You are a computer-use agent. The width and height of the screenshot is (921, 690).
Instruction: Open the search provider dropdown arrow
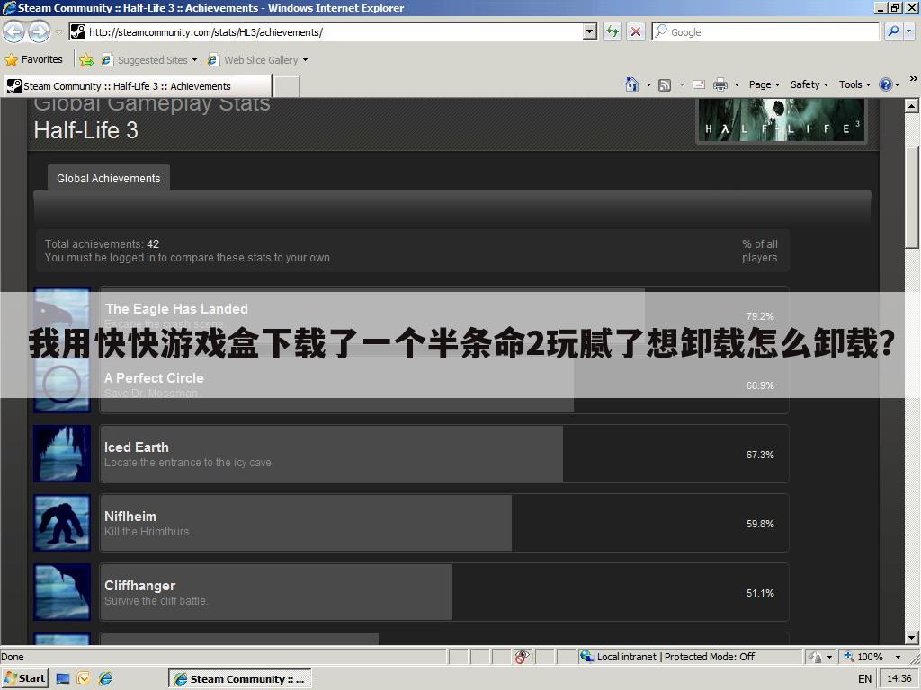click(x=910, y=31)
